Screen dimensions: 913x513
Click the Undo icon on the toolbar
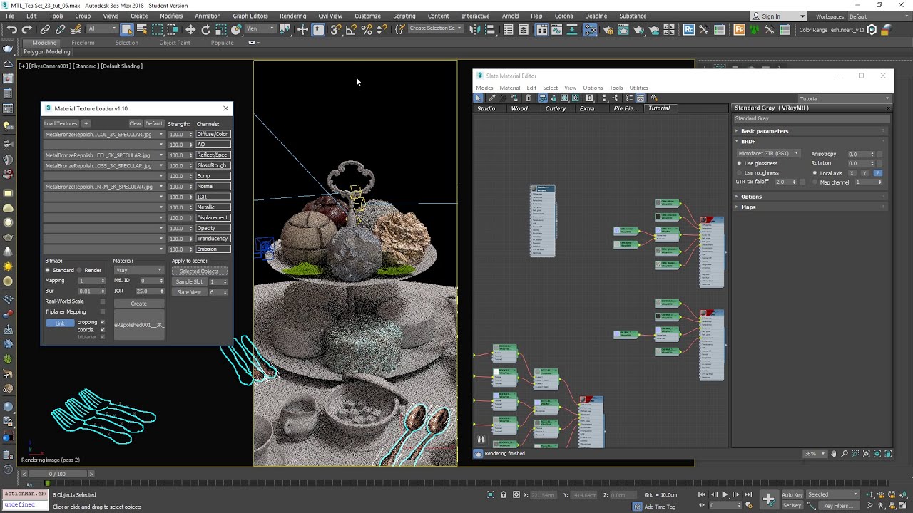[x=12, y=29]
